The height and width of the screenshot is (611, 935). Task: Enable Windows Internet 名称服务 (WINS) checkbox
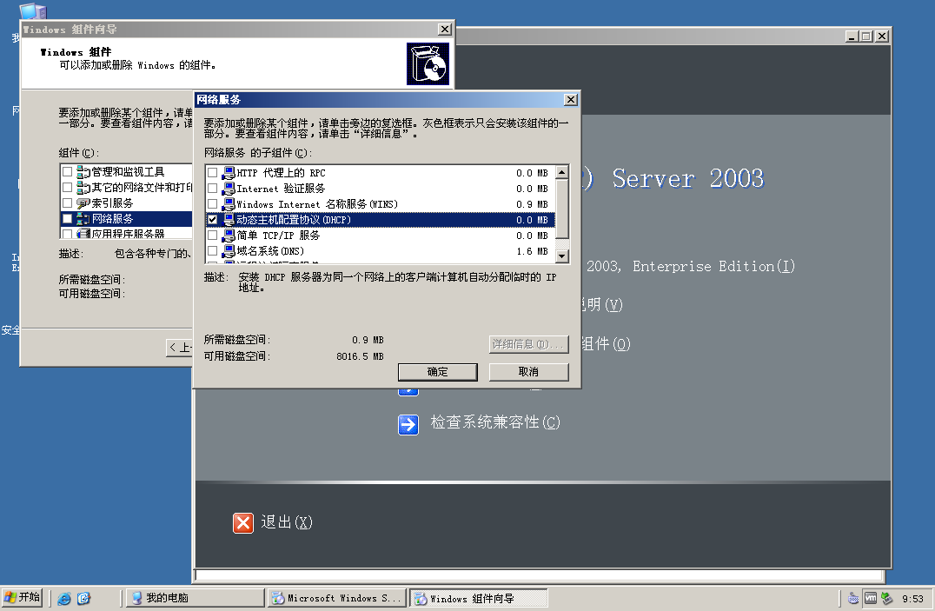click(x=212, y=204)
